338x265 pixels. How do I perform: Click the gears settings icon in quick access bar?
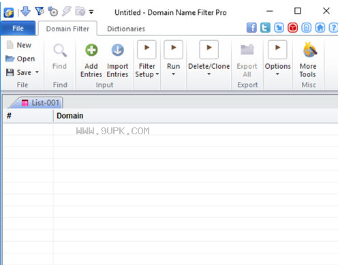53,12
